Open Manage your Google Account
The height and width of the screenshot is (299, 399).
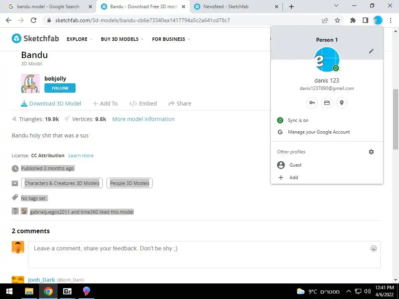point(327,132)
